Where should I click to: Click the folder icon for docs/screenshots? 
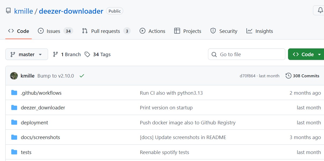pos(14,137)
